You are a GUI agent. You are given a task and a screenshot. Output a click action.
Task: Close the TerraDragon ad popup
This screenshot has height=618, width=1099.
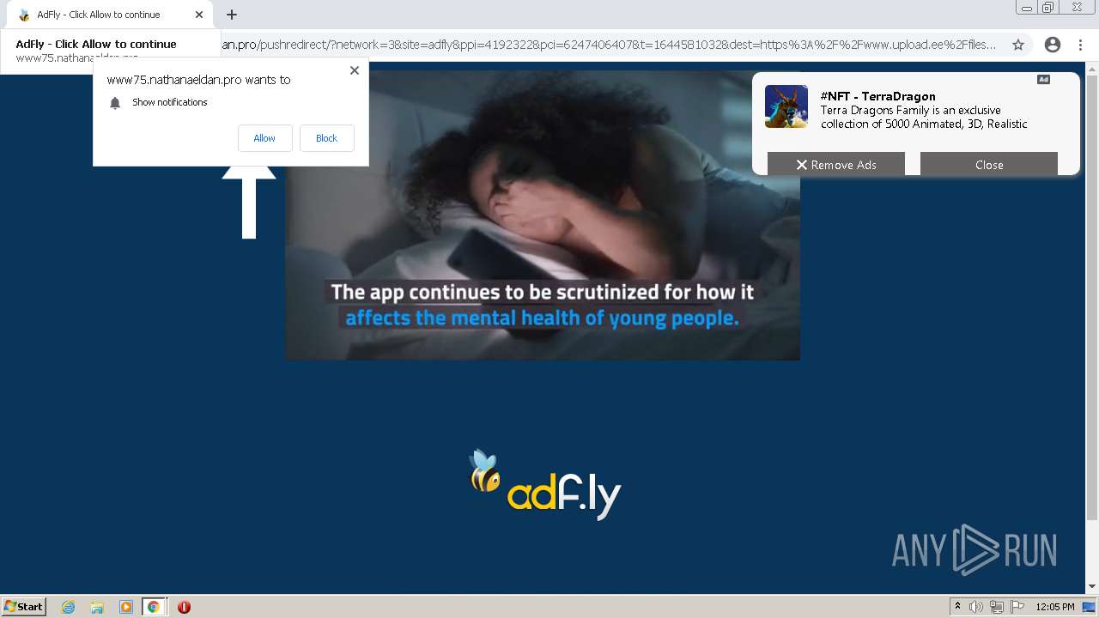(x=988, y=164)
